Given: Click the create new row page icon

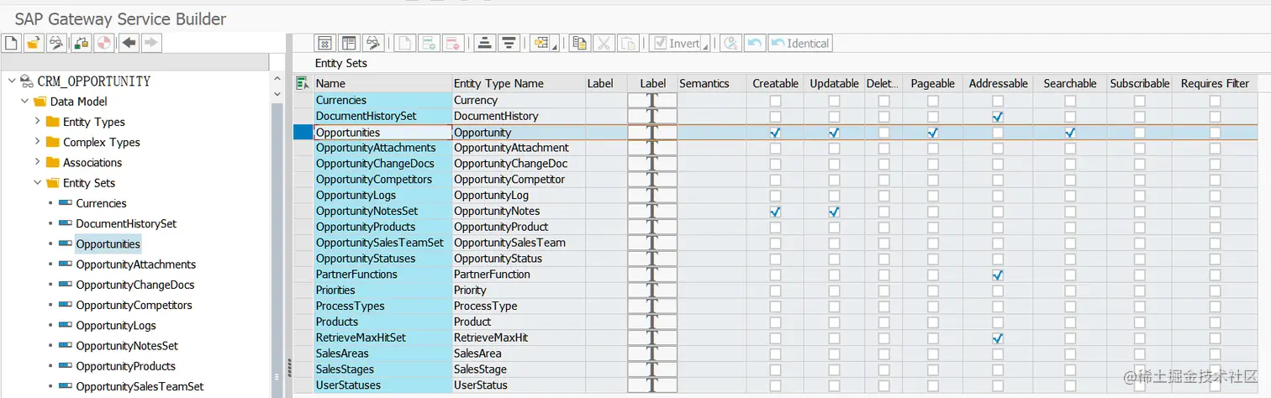Looking at the screenshot, I should pyautogui.click(x=405, y=43).
